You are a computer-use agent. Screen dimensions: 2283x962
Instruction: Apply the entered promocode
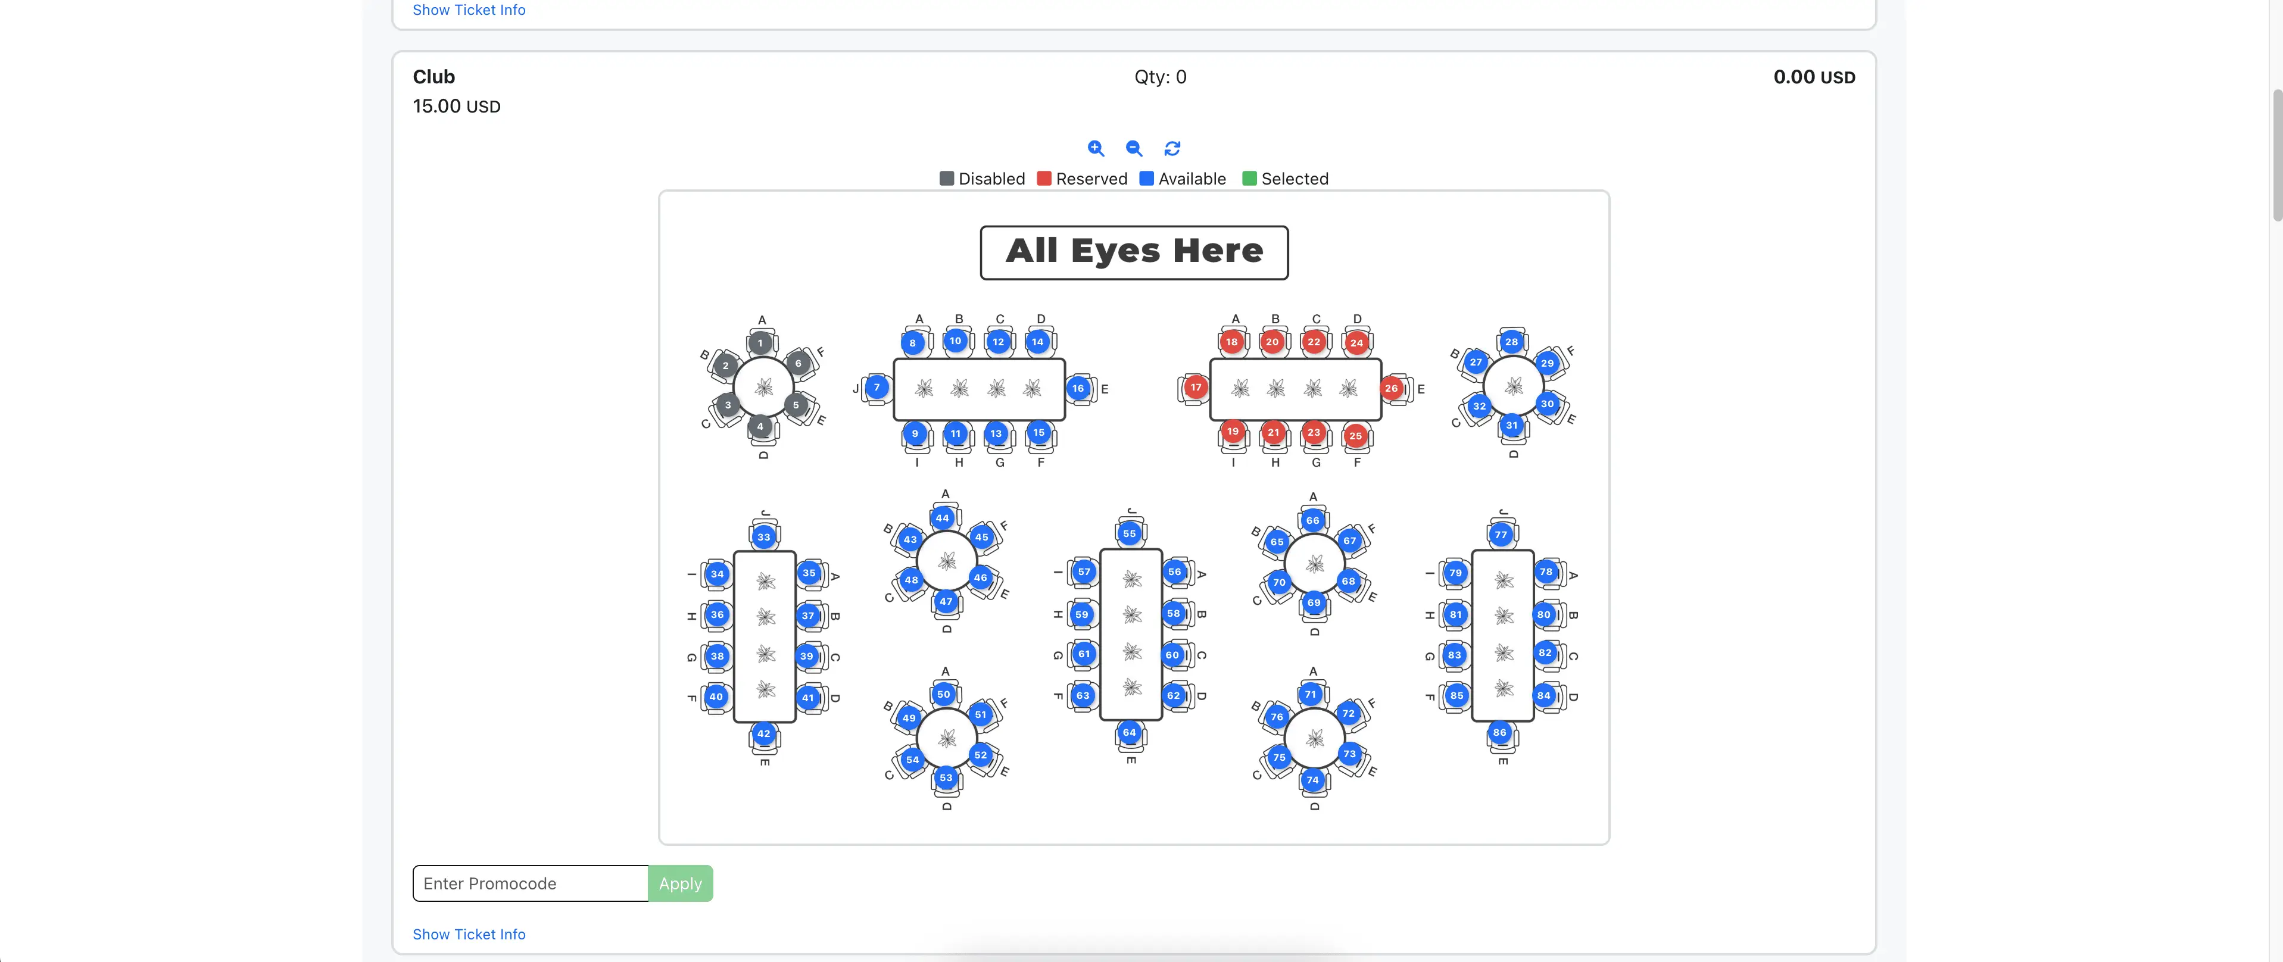tap(680, 883)
